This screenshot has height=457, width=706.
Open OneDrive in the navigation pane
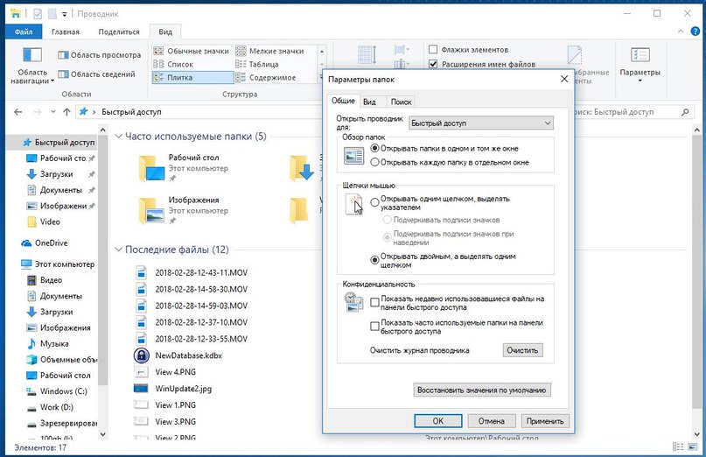click(x=45, y=243)
